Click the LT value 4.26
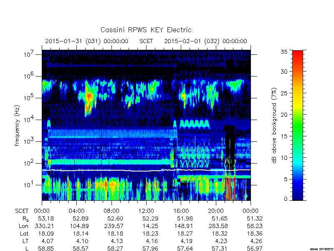334x251 pixels. [256, 241]
